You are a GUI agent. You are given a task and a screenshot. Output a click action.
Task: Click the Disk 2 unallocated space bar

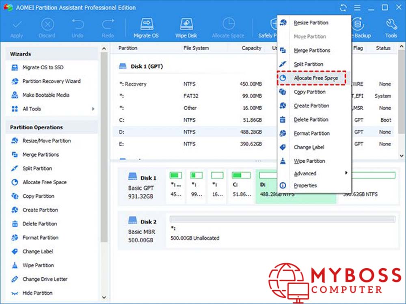[x=282, y=219]
